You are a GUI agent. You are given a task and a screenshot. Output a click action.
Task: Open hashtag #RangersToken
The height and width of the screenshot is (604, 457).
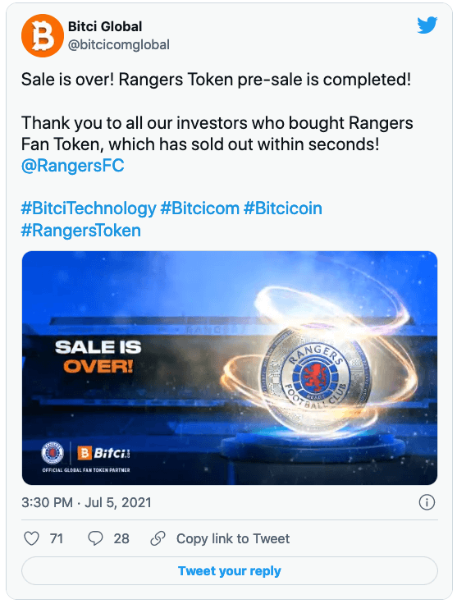pos(81,231)
